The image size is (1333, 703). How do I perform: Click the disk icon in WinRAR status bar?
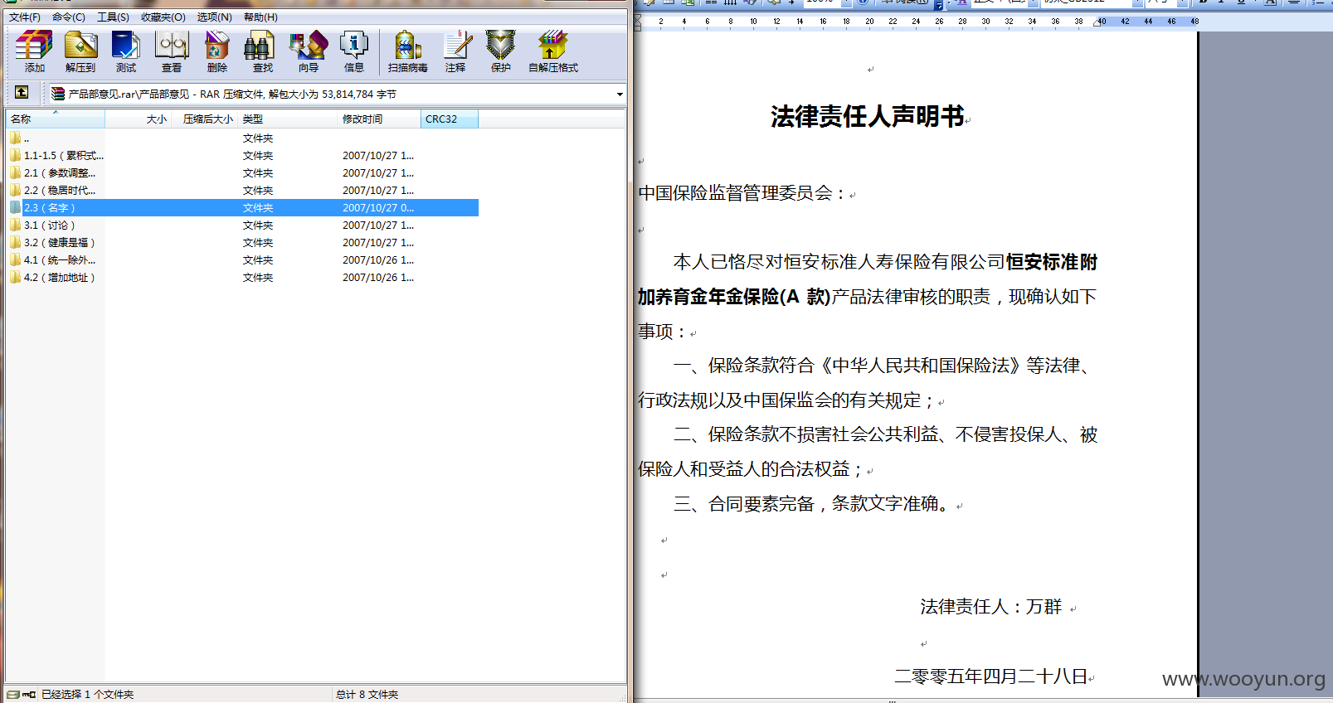point(13,695)
